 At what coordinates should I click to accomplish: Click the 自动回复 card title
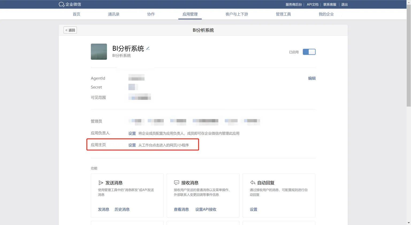[x=266, y=183]
